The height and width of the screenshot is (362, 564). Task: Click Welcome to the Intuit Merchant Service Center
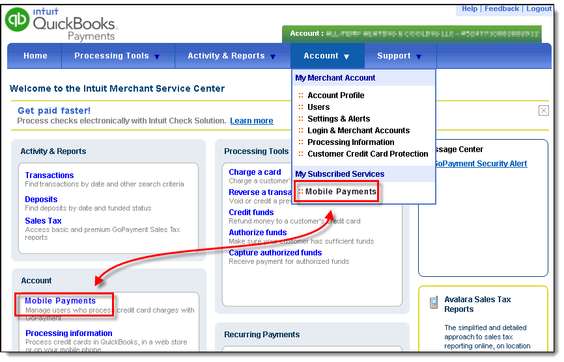click(117, 88)
